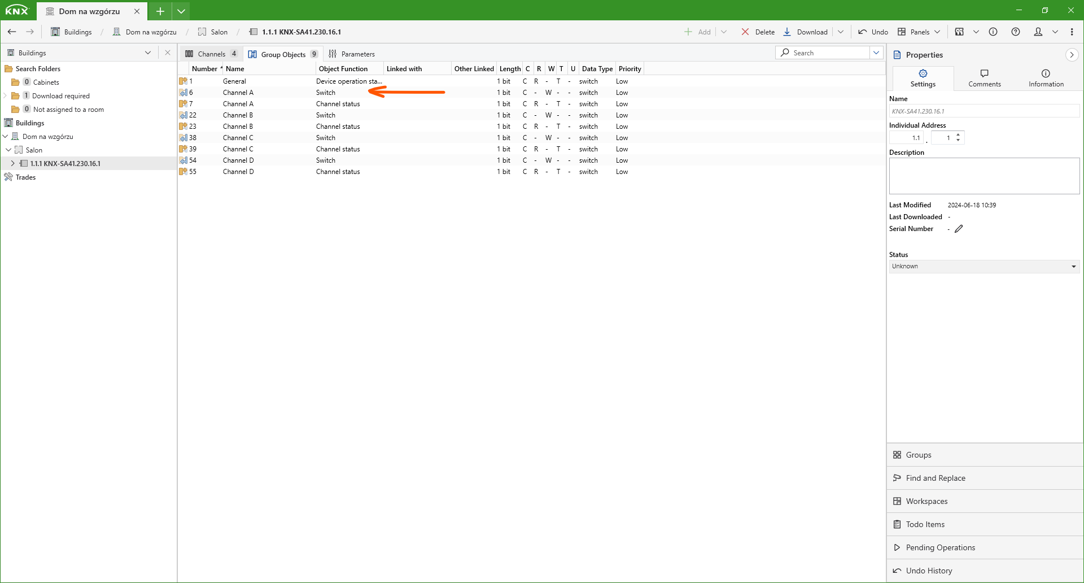Click the Description text field
The image size is (1084, 583).
click(x=984, y=176)
